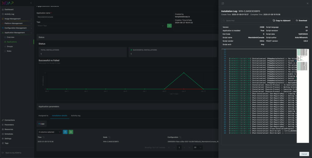This screenshot has height=158, width=312.
Task: Click the XOAP logo
Action: (x=8, y=3)
